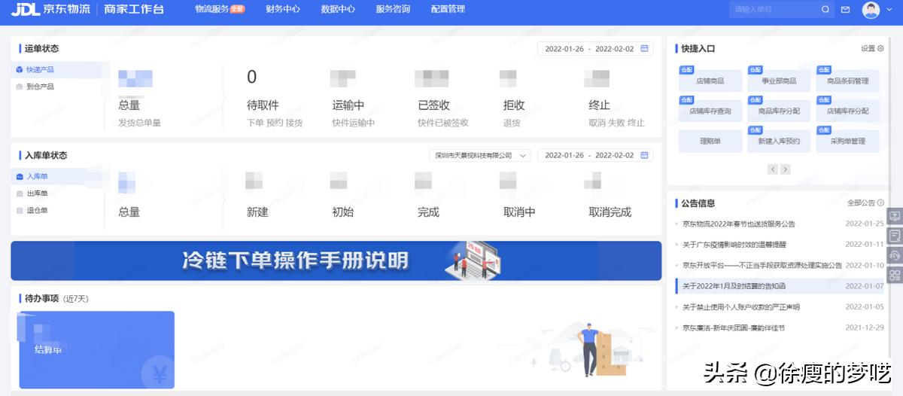
Task: Click the floating sidebar feedback note icon
Action: (895, 236)
